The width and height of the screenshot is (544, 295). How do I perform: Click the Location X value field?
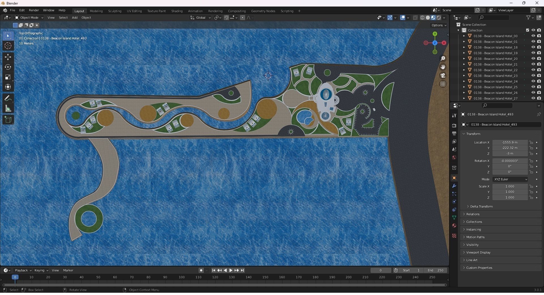click(510, 142)
